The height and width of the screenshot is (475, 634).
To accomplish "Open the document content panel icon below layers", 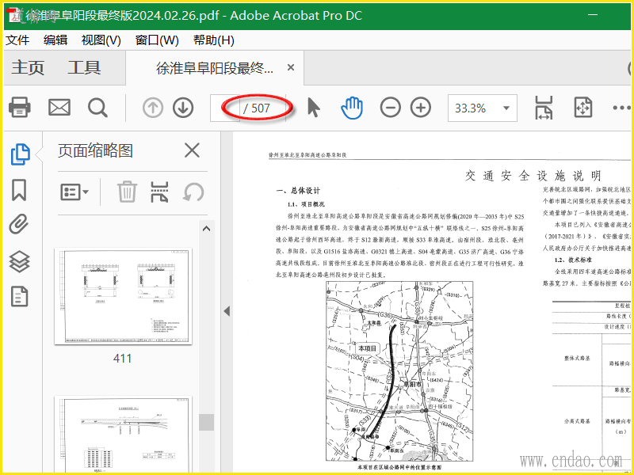I will [19, 296].
